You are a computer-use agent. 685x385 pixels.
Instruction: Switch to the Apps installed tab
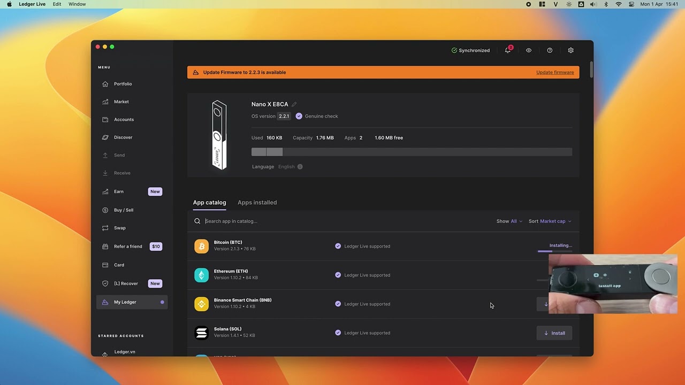(x=257, y=202)
